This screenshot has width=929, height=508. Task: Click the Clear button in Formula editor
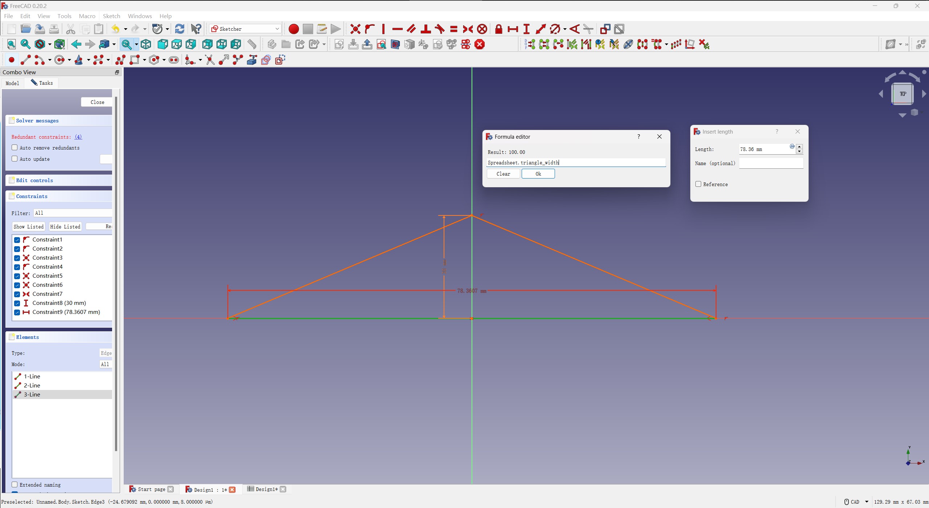[503, 174]
